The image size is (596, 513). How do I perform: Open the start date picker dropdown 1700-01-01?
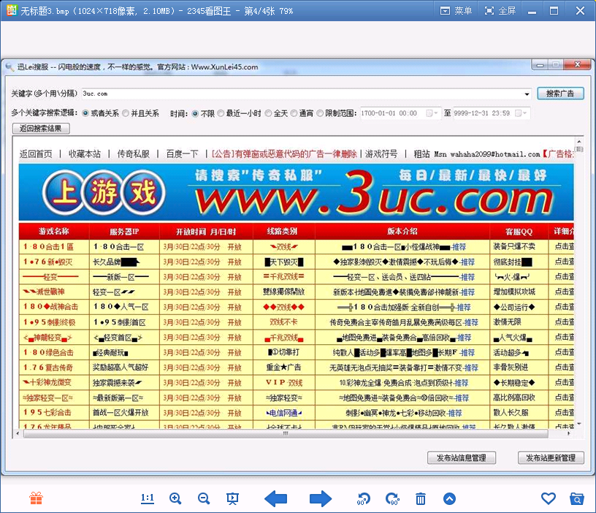432,113
